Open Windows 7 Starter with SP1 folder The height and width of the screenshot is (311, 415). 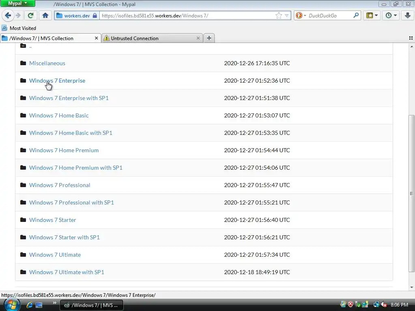click(64, 237)
